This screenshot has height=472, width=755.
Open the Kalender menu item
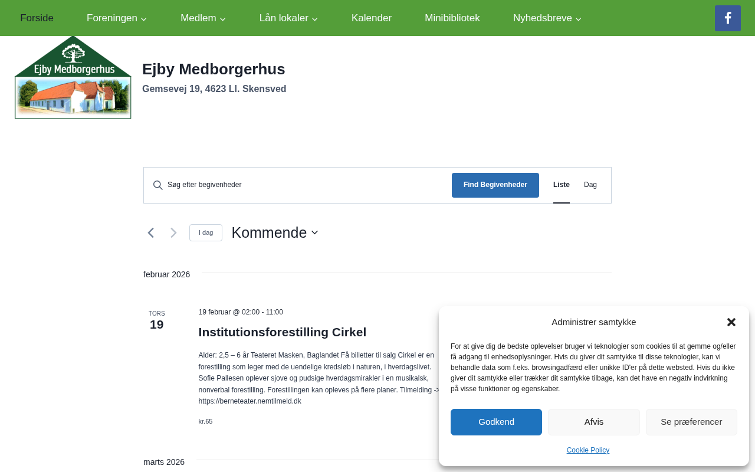click(372, 18)
